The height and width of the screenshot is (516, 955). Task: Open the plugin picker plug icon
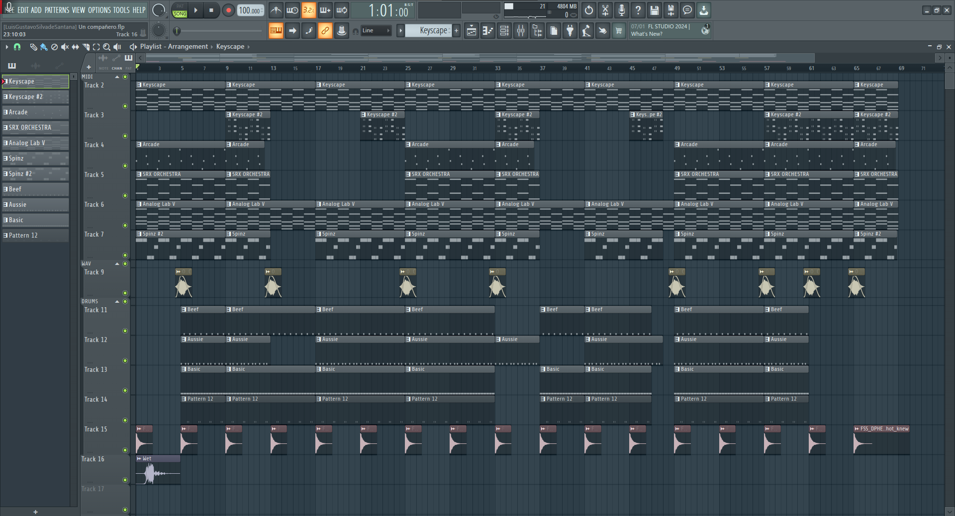point(570,31)
